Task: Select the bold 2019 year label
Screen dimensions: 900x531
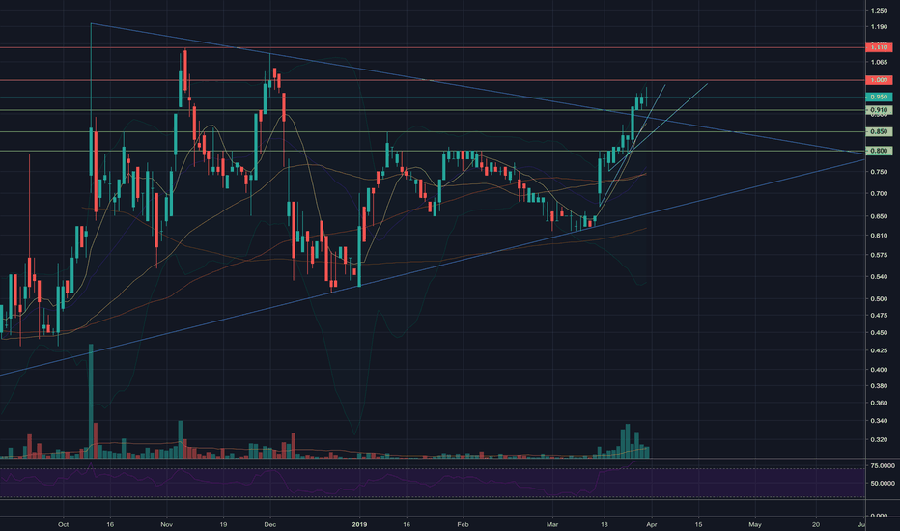Action: [359, 524]
